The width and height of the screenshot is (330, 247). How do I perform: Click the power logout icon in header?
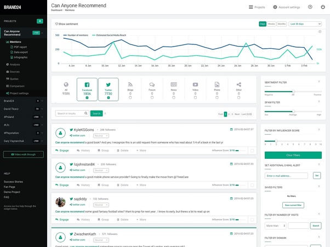(x=322, y=7)
